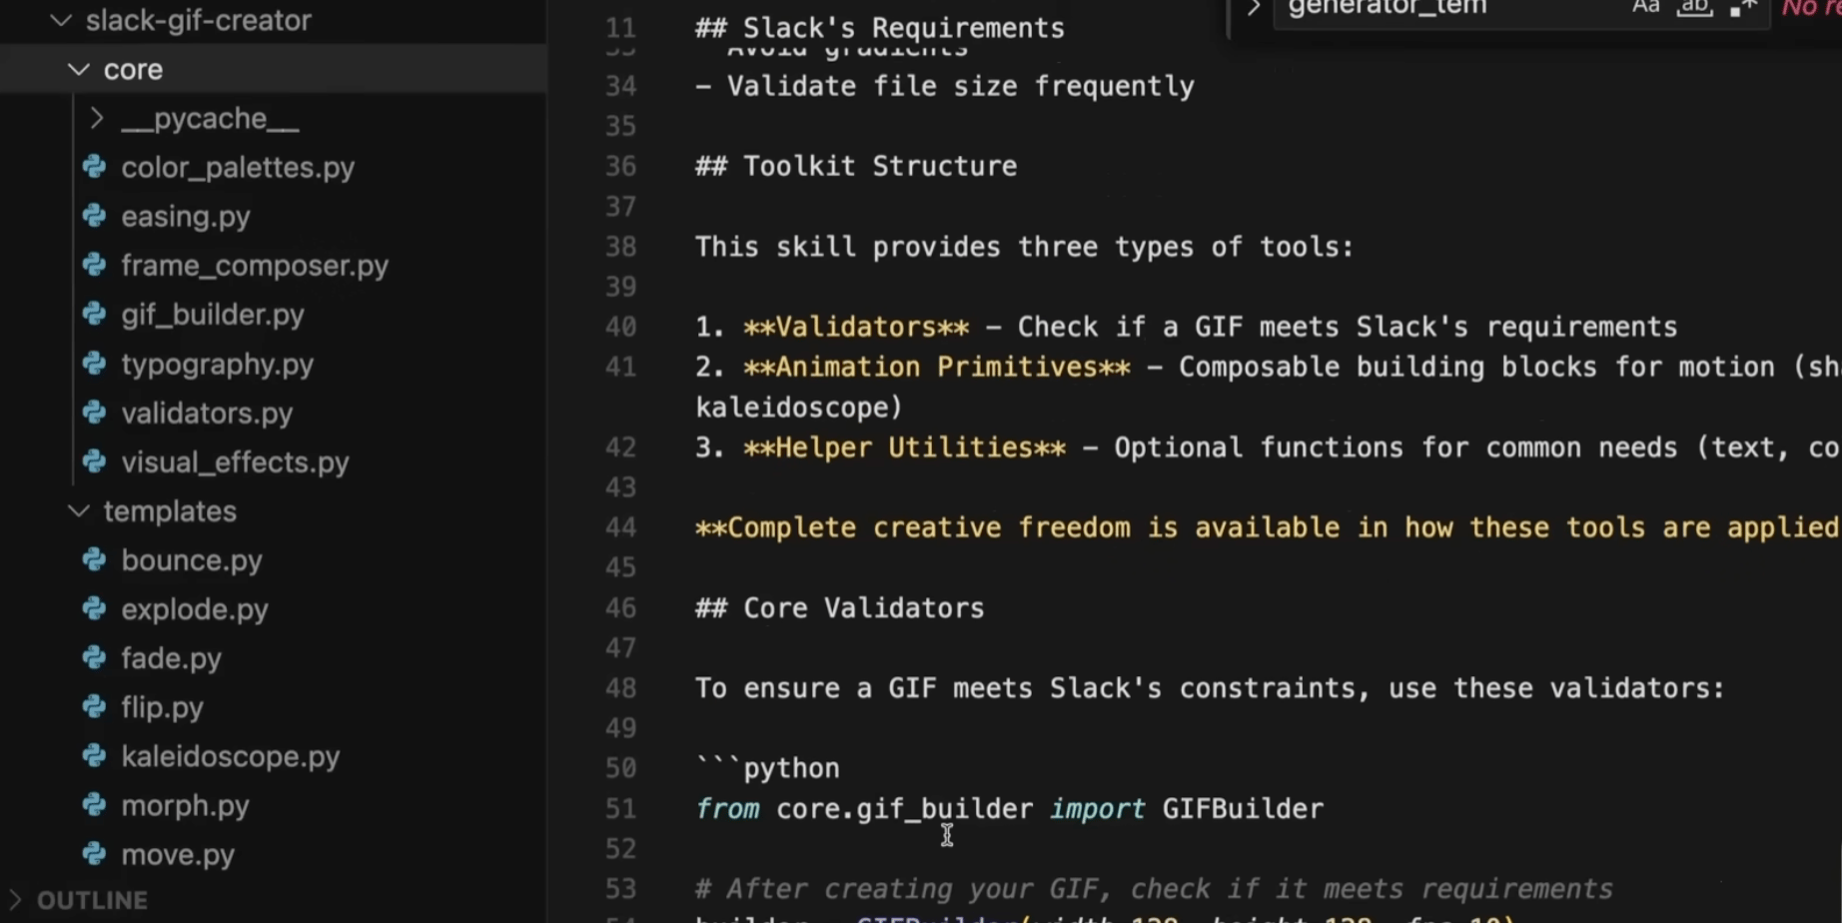Screen dimensions: 1842x923
Task: Click the Python file icon for frame_composer.py
Action: pyautogui.click(x=95, y=265)
